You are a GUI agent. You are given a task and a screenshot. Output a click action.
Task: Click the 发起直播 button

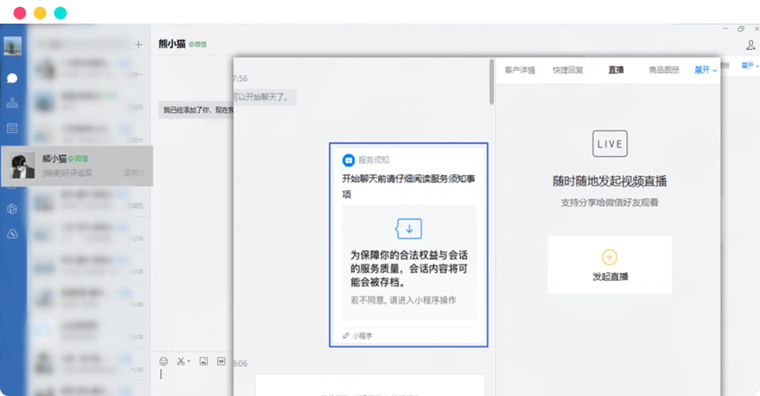610,265
